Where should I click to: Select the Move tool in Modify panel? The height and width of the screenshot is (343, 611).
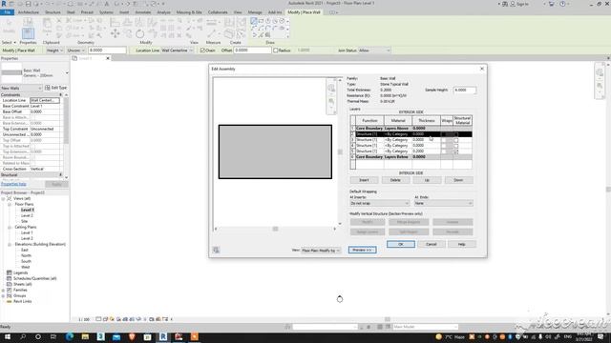[x=115, y=34]
